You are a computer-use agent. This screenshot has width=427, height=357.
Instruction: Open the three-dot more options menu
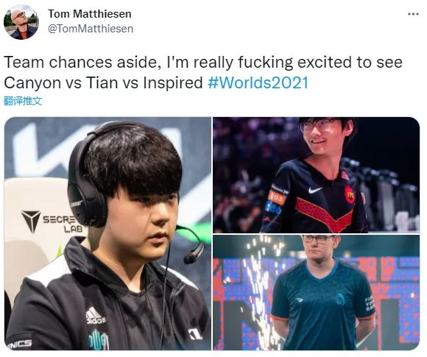[x=413, y=14]
